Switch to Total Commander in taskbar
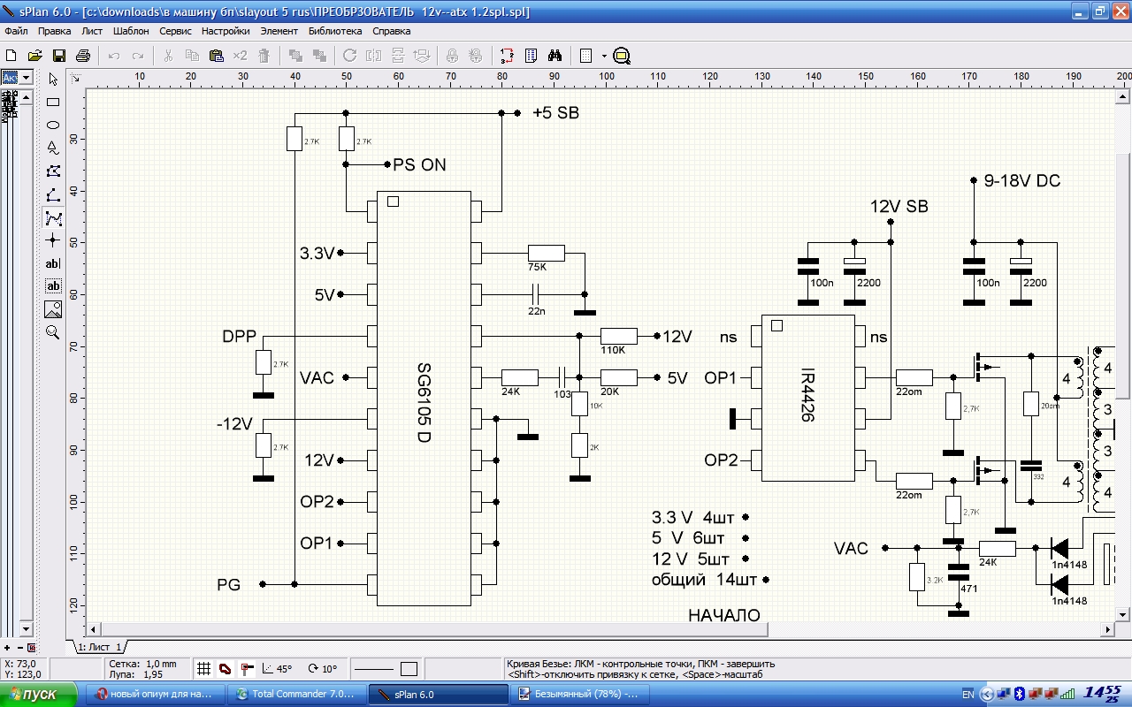The image size is (1132, 707). [295, 695]
